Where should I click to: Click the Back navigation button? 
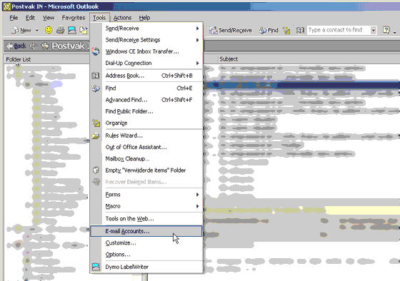click(x=16, y=46)
